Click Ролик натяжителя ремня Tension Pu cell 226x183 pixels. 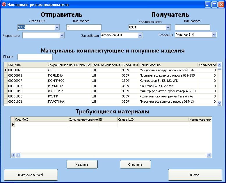(x=168, y=96)
